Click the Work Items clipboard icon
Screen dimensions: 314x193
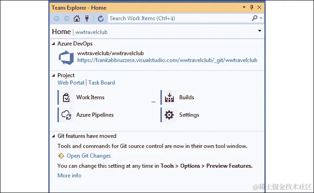(x=66, y=97)
